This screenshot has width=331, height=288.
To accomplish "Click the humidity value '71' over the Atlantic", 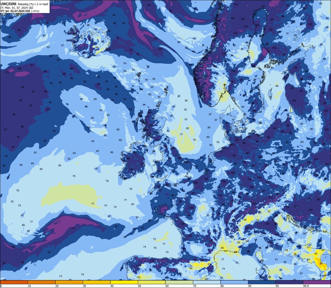I will 93,204.
